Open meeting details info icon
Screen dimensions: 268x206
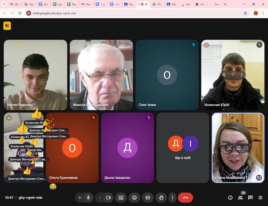230,197
